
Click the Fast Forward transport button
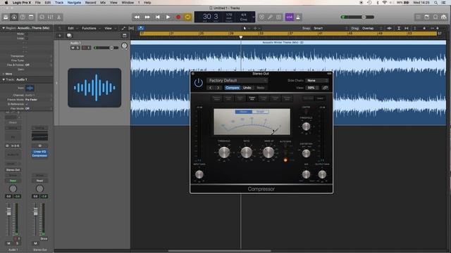click(x=147, y=17)
